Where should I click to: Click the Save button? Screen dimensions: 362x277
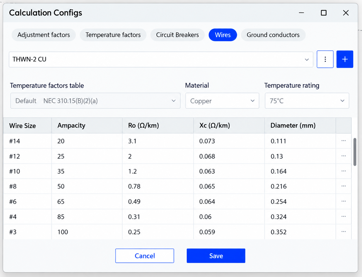pyautogui.click(x=216, y=256)
